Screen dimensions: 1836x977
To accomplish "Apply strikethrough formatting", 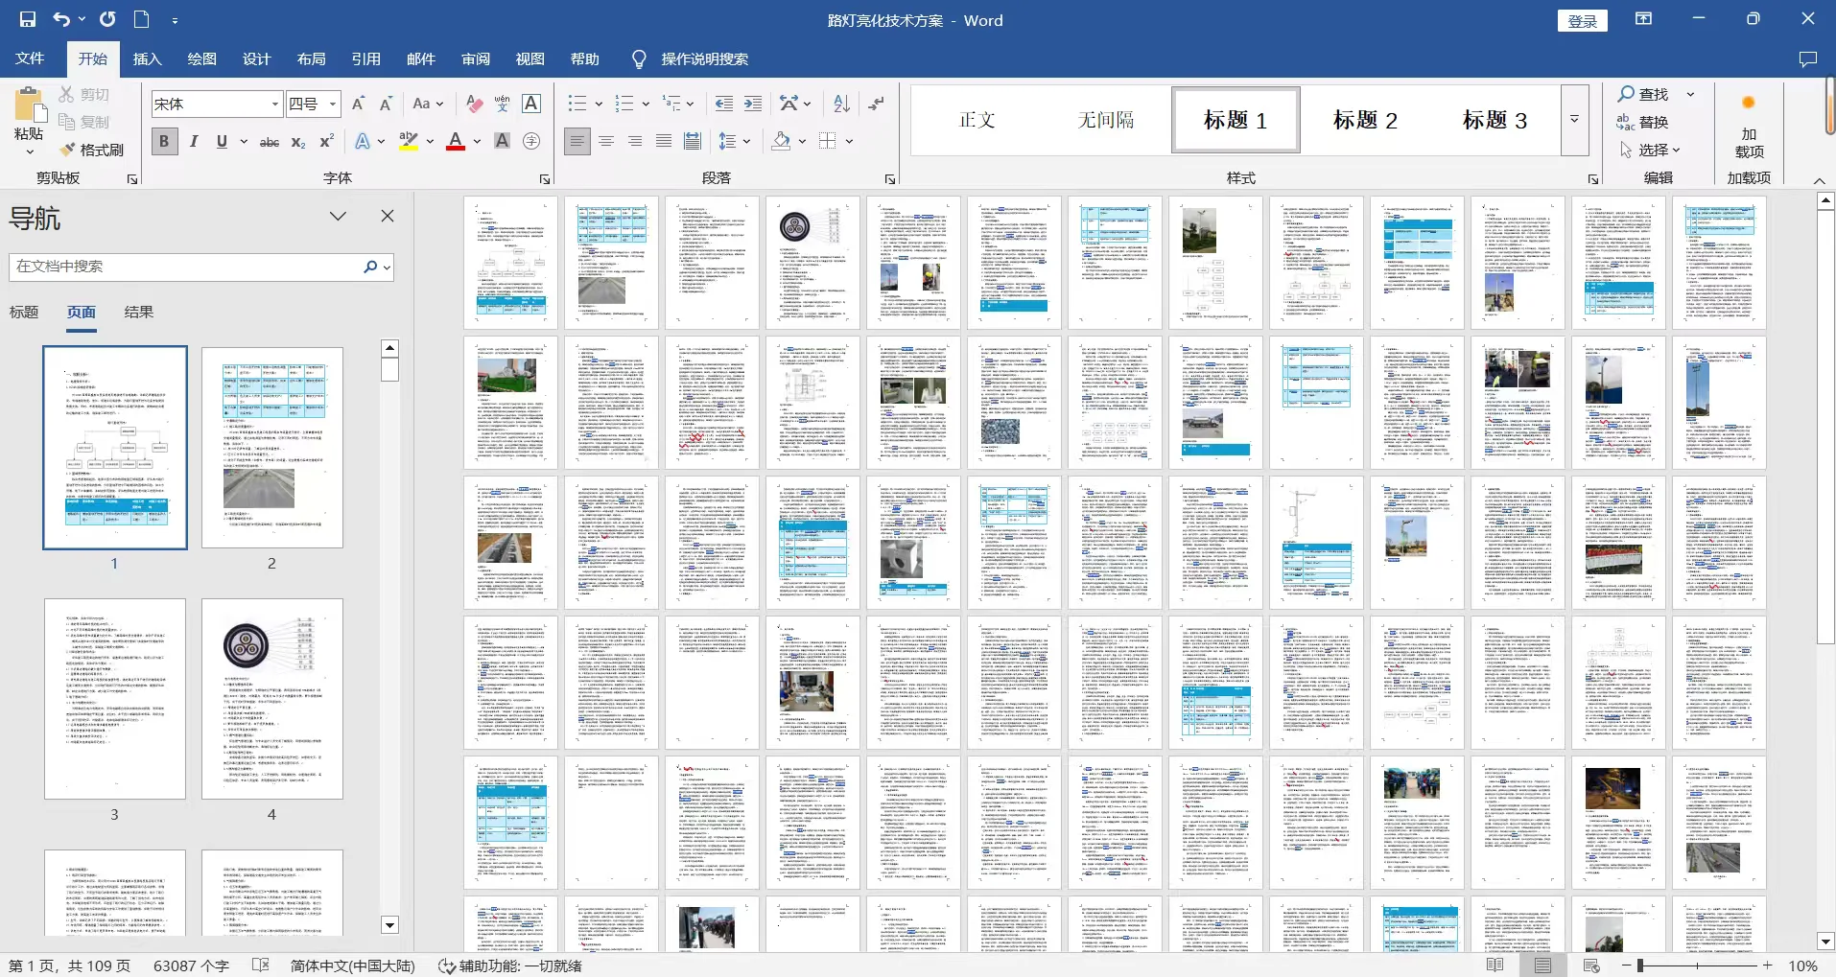I will (270, 142).
